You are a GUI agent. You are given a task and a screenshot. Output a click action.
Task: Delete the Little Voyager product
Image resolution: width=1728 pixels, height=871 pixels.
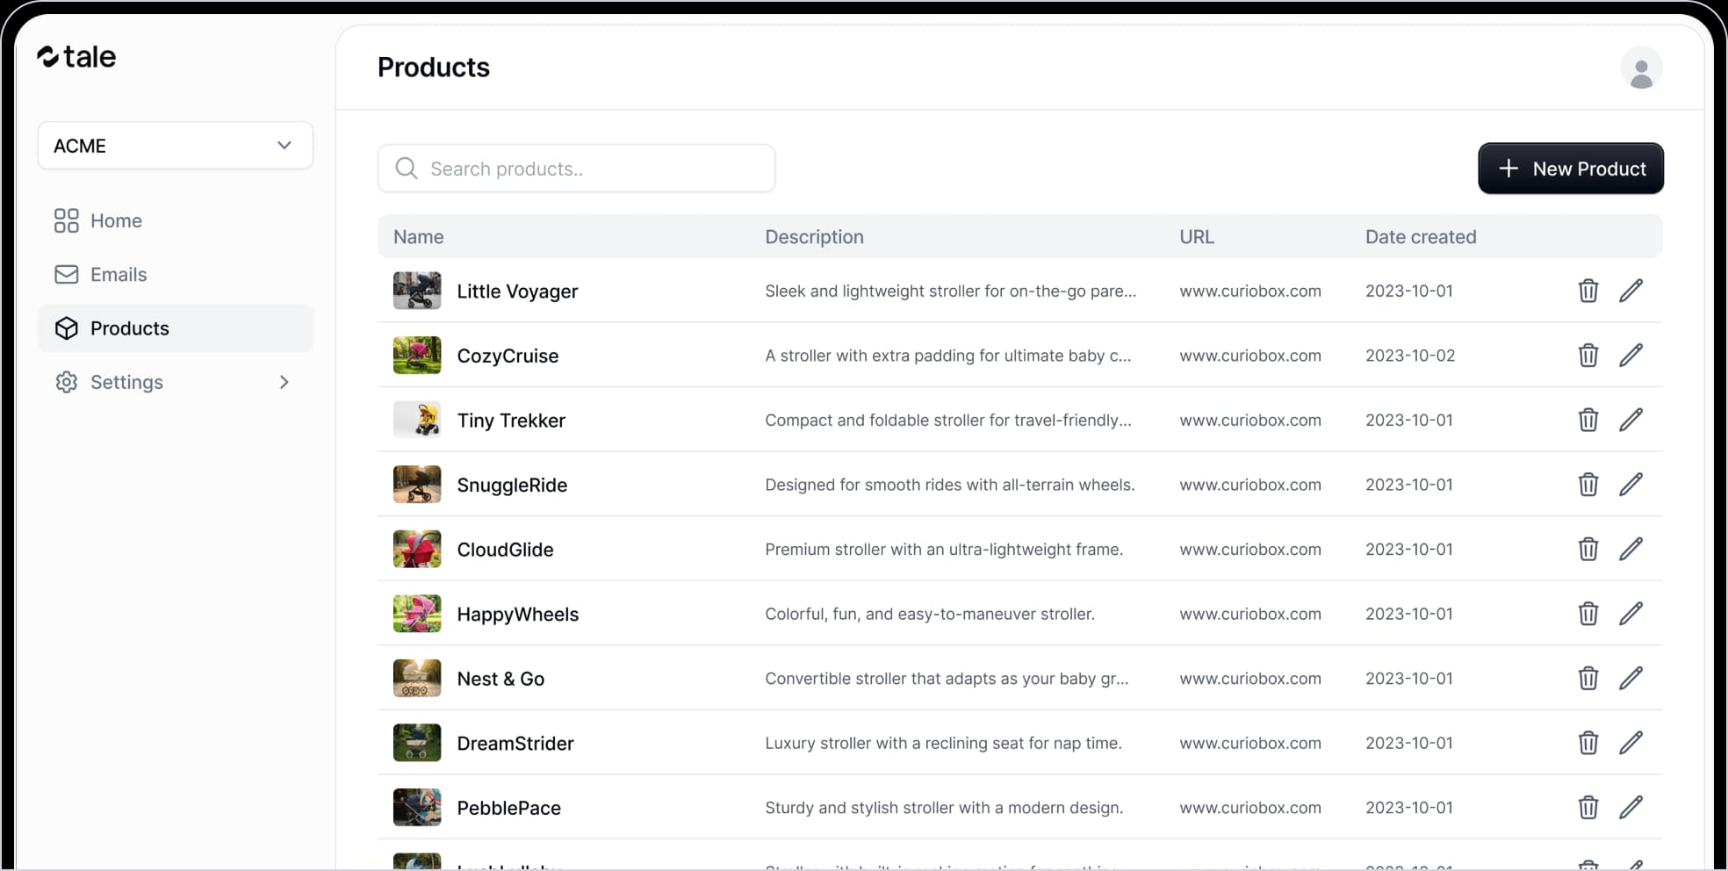coord(1588,291)
